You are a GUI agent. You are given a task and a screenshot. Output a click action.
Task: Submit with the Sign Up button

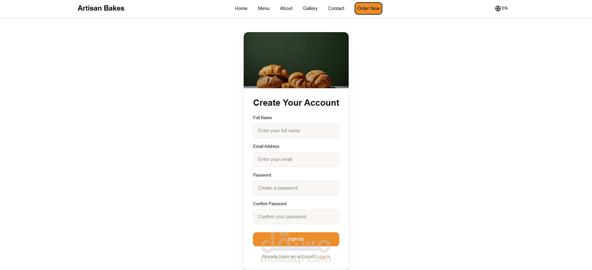click(296, 239)
